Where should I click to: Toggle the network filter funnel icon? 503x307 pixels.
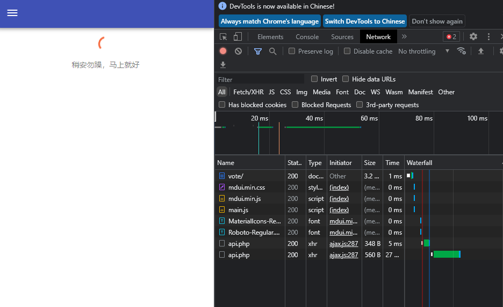tap(258, 51)
